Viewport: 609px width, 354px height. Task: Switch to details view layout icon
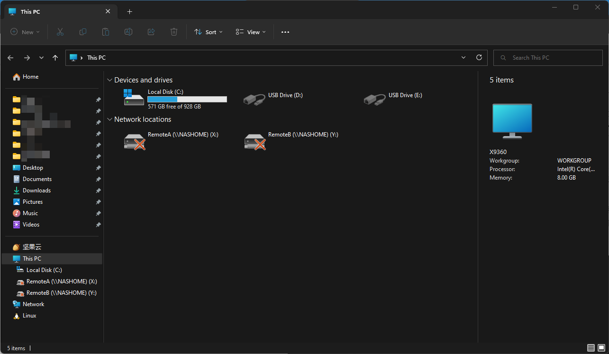pyautogui.click(x=591, y=348)
